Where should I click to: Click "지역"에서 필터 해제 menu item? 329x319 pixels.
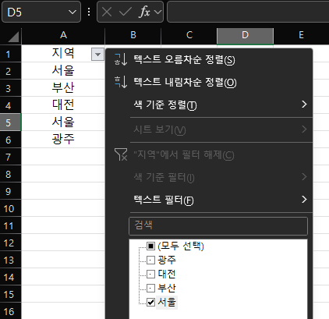209,154
